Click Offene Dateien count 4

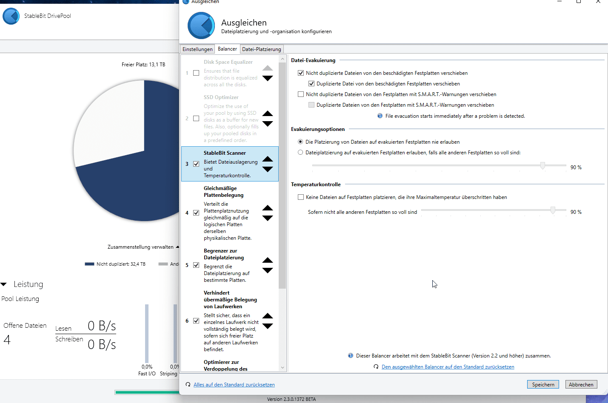click(7, 340)
